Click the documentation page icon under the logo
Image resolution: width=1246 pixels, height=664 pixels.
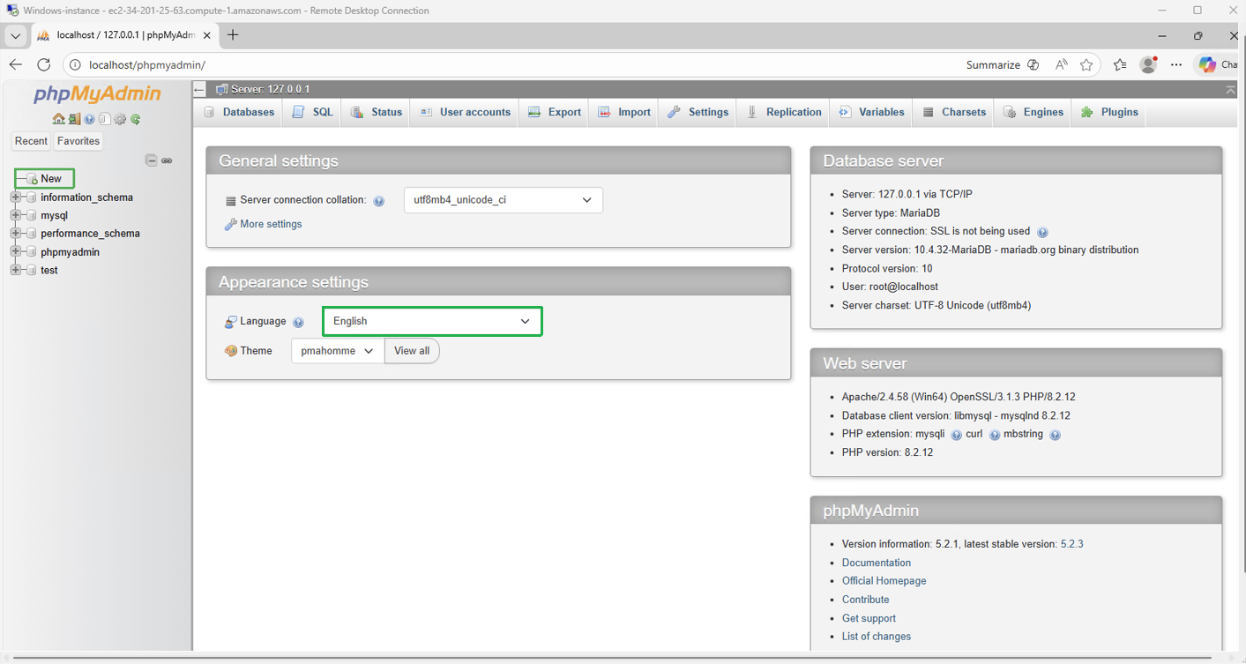[x=104, y=118]
